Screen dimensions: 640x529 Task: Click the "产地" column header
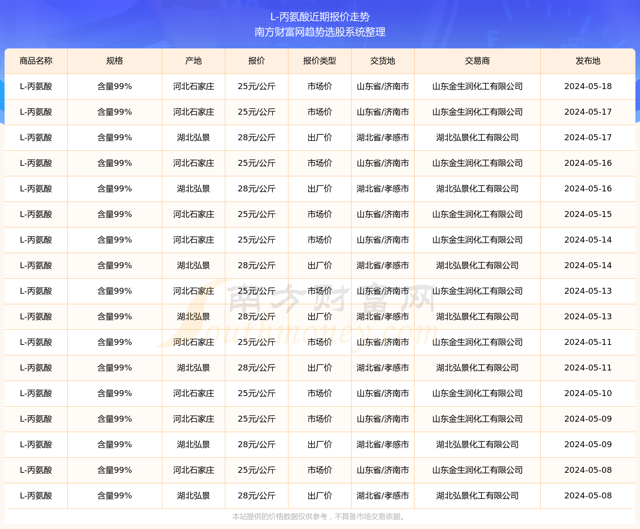193,61
